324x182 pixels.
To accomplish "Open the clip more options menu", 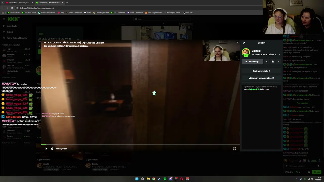I will [279, 62].
